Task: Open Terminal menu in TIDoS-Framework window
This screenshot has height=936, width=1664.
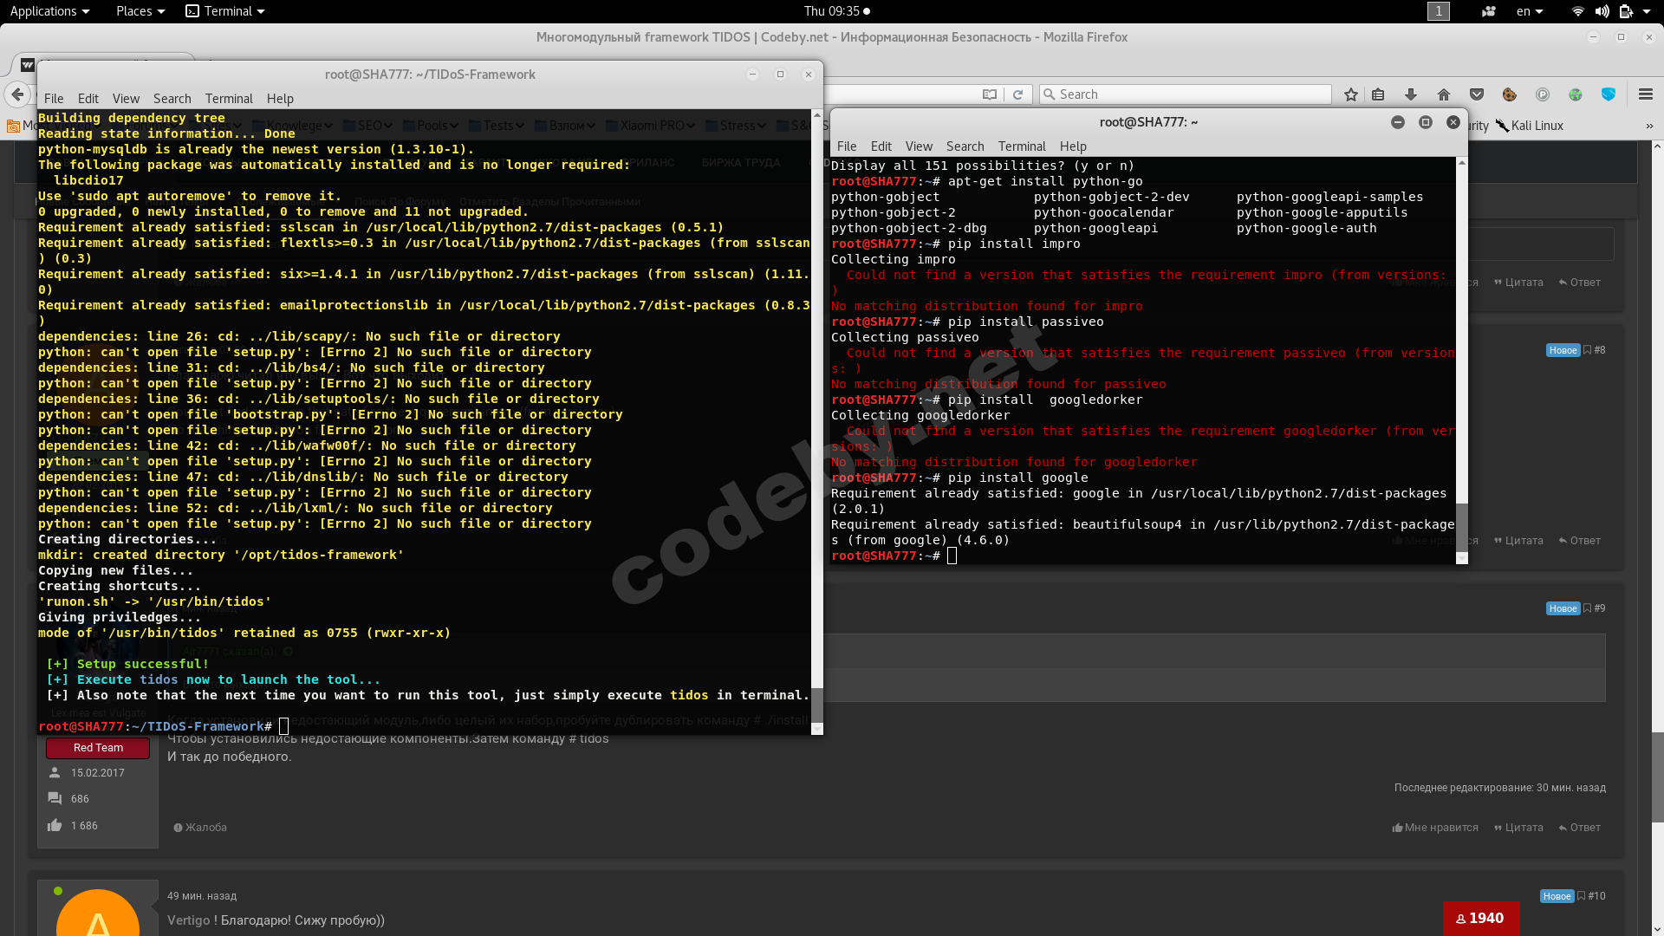Action: pos(229,99)
